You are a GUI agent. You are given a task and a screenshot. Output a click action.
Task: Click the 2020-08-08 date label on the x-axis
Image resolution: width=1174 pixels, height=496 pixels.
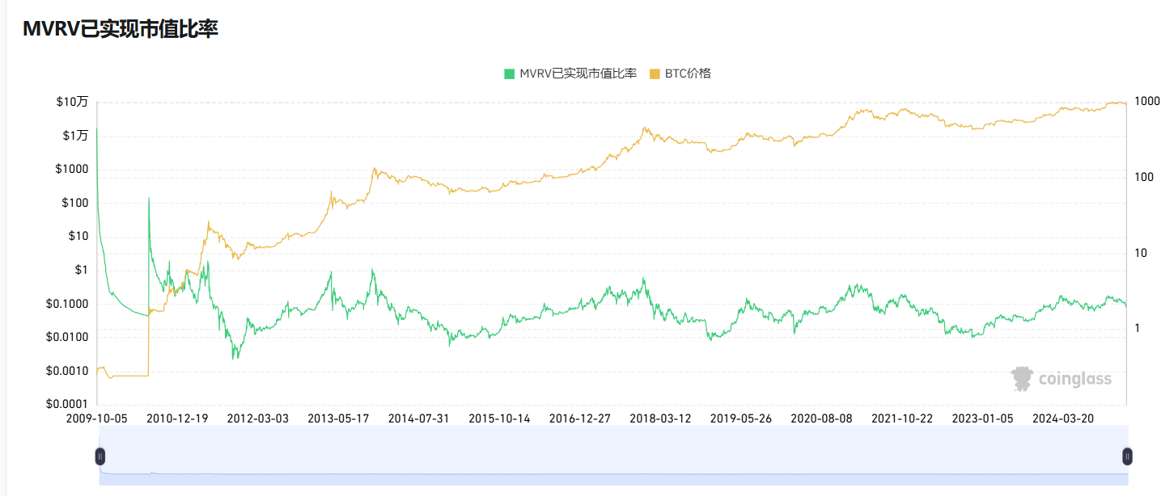coord(821,418)
